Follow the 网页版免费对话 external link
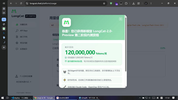 pos(23,82)
